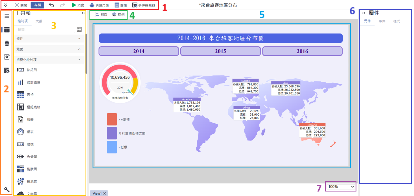Viewport: 414px width, 196px height.
Task: Click the wrench icon at sidebar bottom
Action: click(7, 189)
